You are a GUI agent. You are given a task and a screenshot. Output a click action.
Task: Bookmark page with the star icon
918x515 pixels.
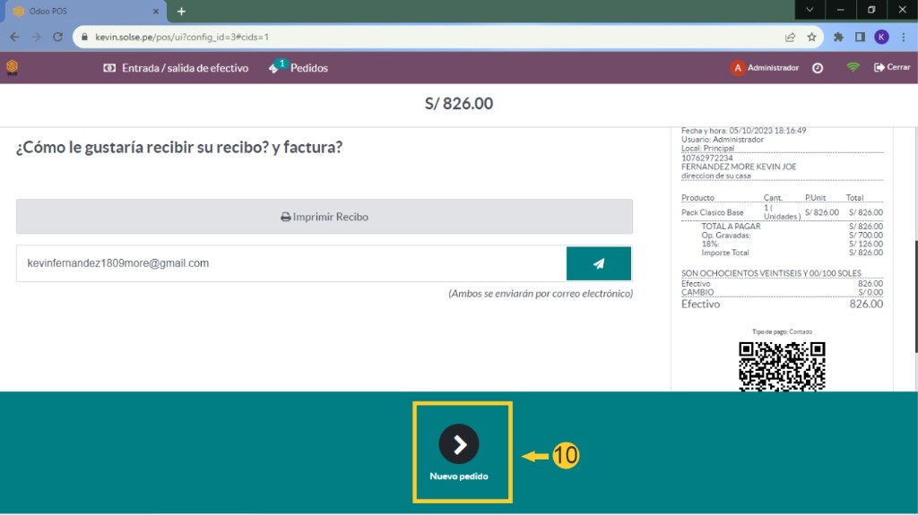point(811,38)
